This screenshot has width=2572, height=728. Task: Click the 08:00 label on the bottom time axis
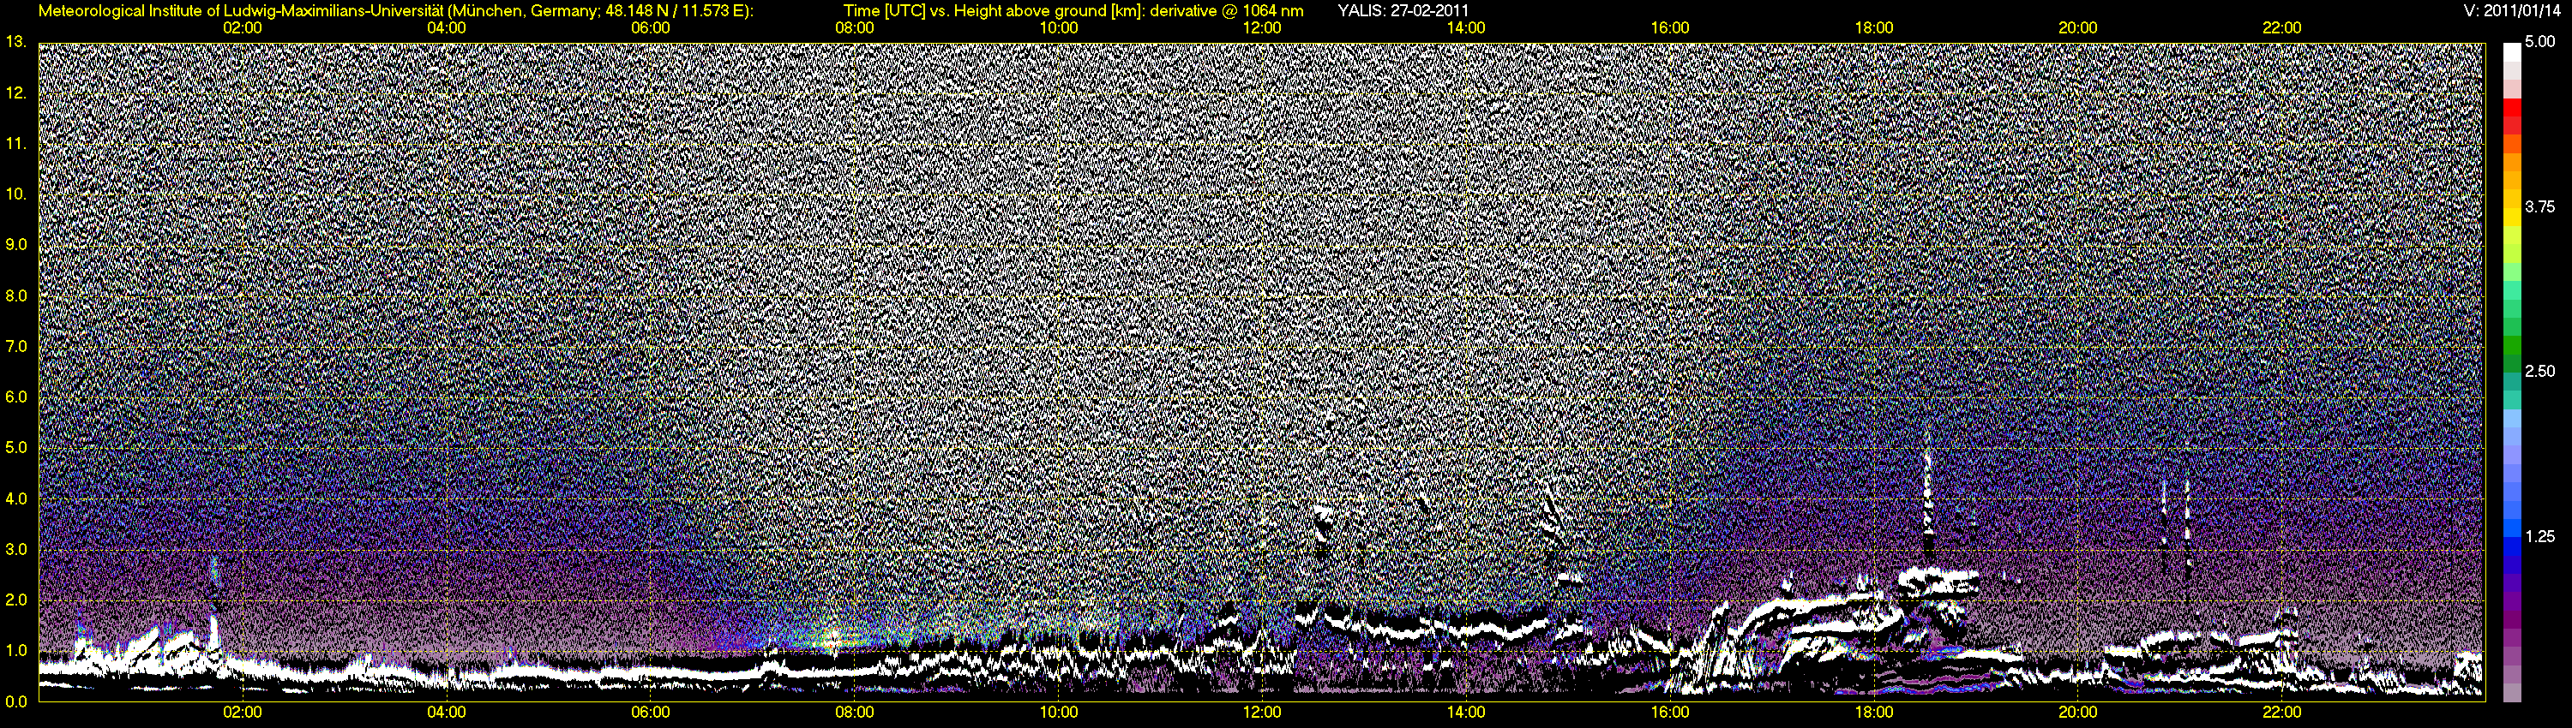point(855,713)
